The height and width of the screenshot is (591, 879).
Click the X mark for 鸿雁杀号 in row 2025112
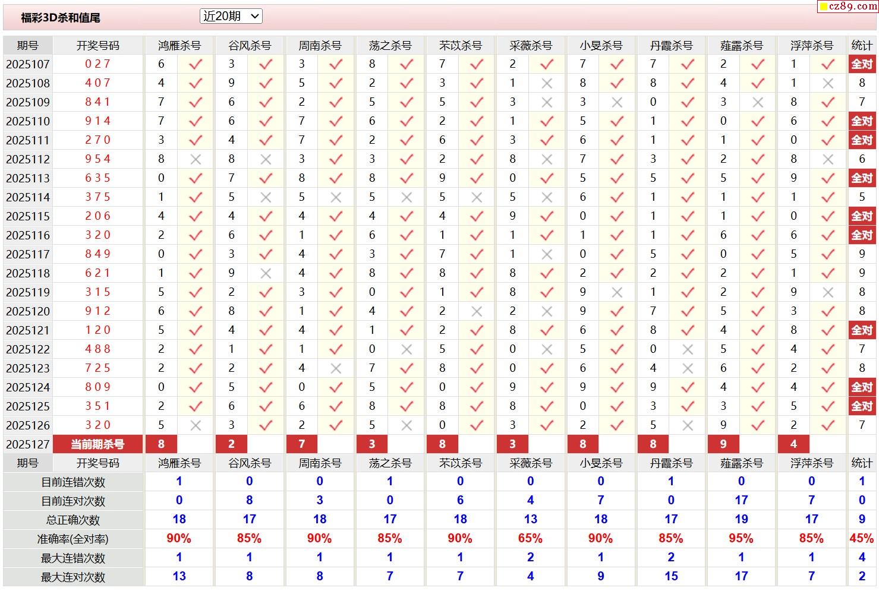[x=195, y=159]
